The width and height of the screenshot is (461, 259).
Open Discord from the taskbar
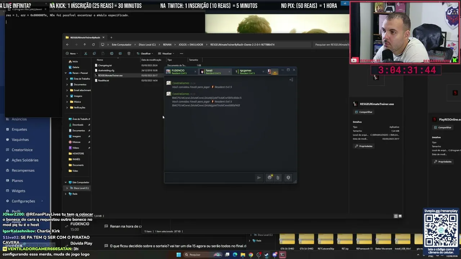click(274, 255)
